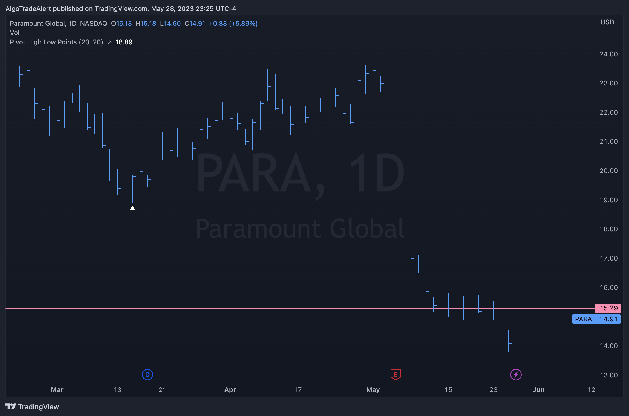
Task: Click the 12 date axis label
Action: pyautogui.click(x=592, y=390)
